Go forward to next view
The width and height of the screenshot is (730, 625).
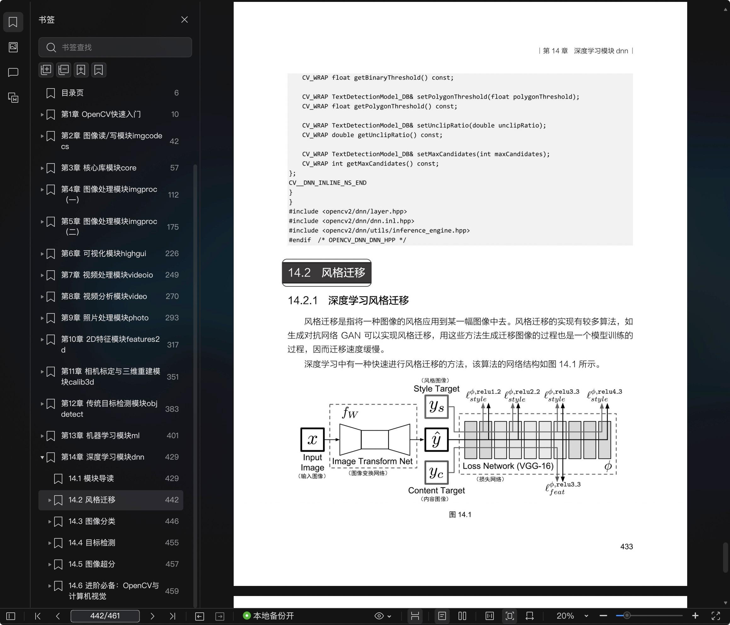pyautogui.click(x=220, y=616)
